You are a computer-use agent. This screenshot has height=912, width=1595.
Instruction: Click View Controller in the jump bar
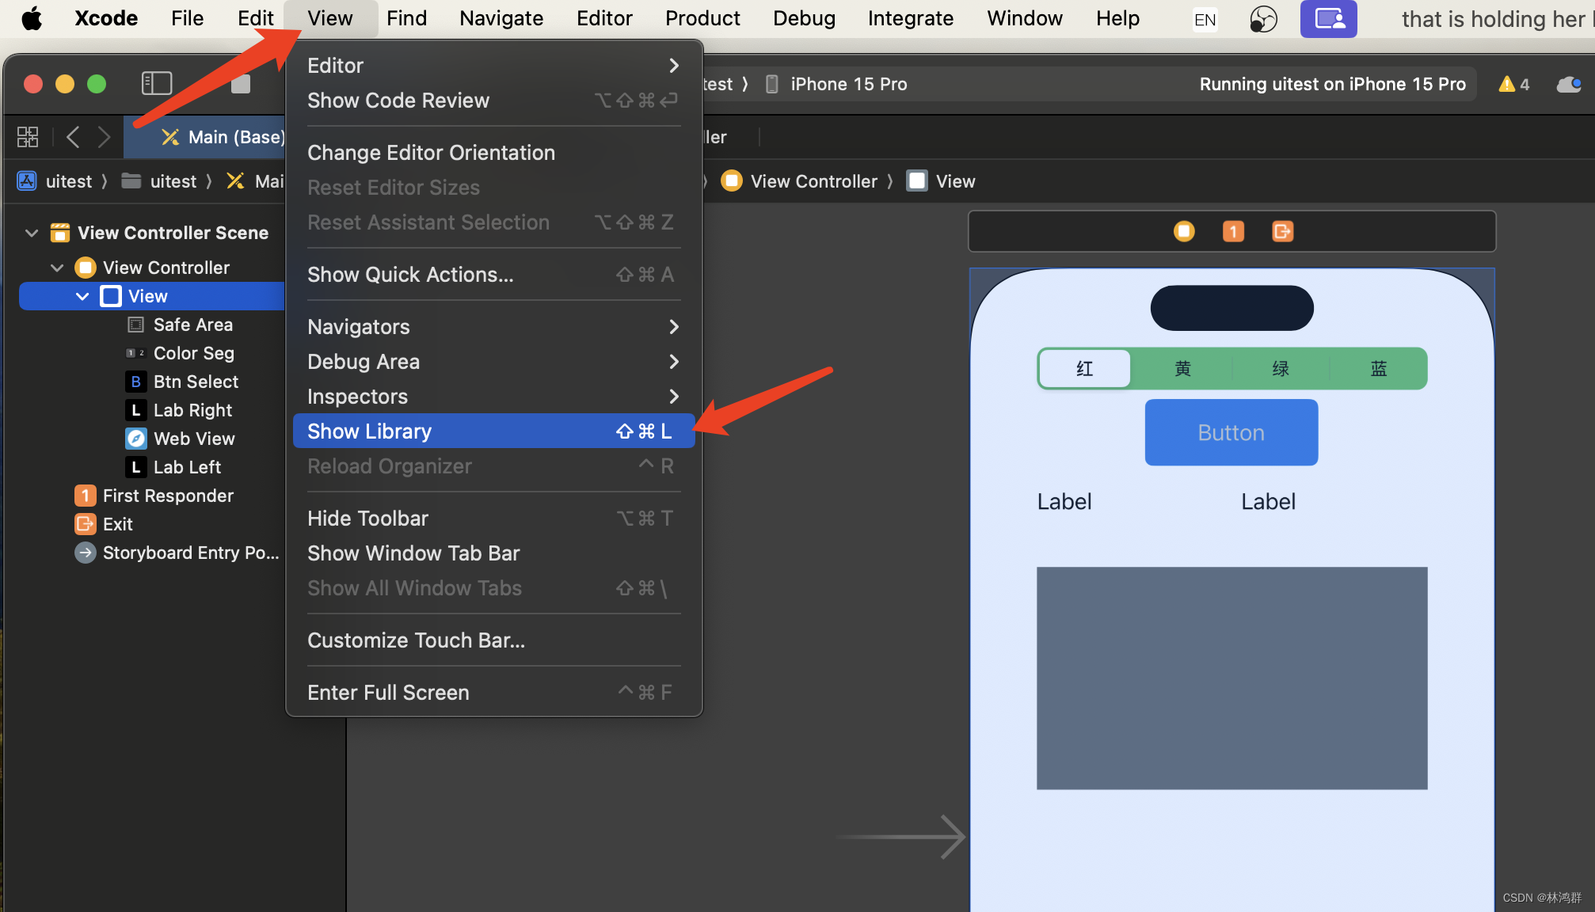[800, 181]
